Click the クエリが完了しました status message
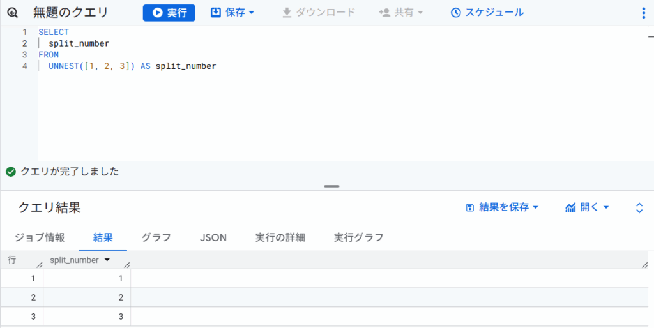Screen dimensions: 654x328 click(x=70, y=172)
